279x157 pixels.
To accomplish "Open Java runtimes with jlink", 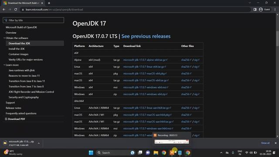I will [x=22, y=70].
